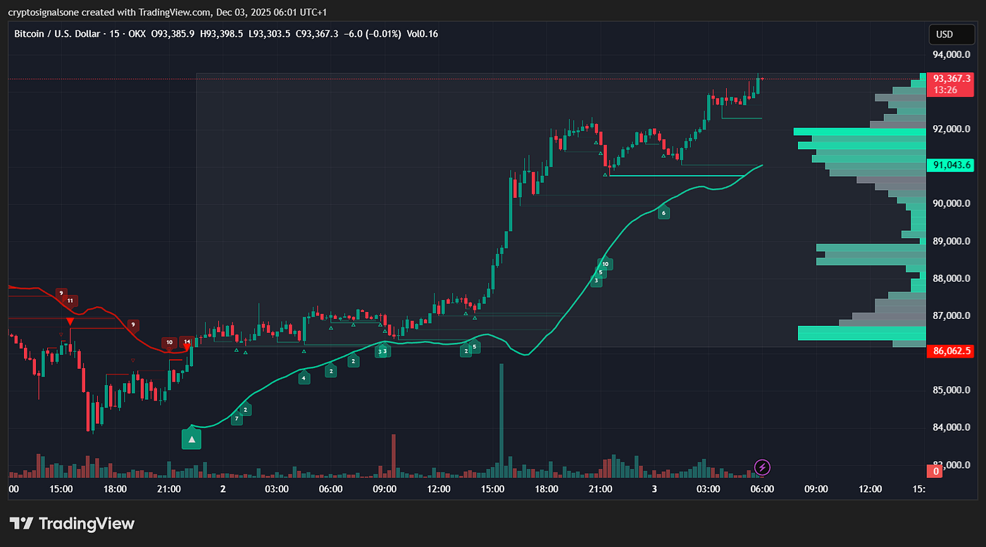Image resolution: width=986 pixels, height=547 pixels.
Task: Click the 'cryptosignalsone created with TradingView.com' header text
Action: point(109,13)
